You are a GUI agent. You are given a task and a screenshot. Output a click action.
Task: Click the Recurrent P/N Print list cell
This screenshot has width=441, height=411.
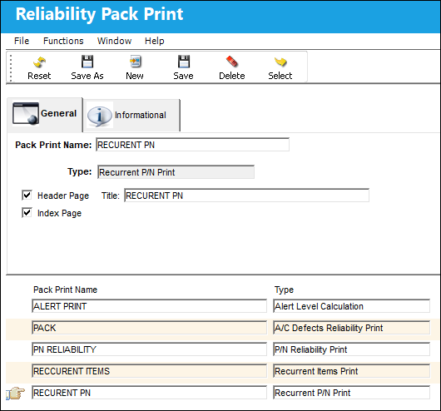click(x=352, y=393)
